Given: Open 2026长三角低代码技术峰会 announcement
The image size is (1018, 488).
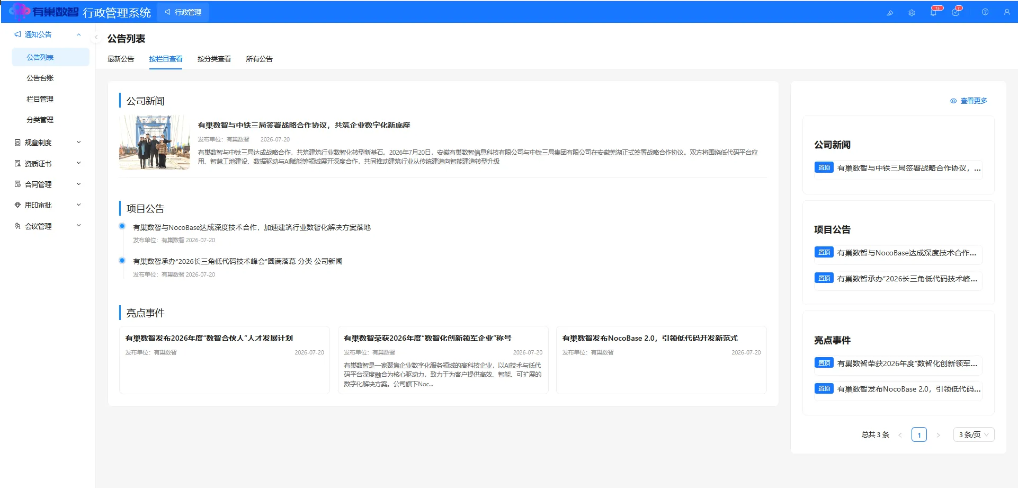Looking at the screenshot, I should [x=237, y=261].
